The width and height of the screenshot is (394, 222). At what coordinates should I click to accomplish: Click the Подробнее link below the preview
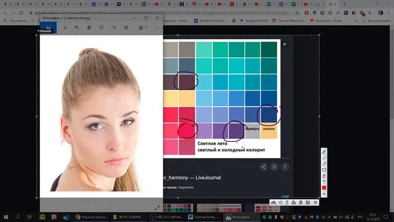click(x=187, y=187)
